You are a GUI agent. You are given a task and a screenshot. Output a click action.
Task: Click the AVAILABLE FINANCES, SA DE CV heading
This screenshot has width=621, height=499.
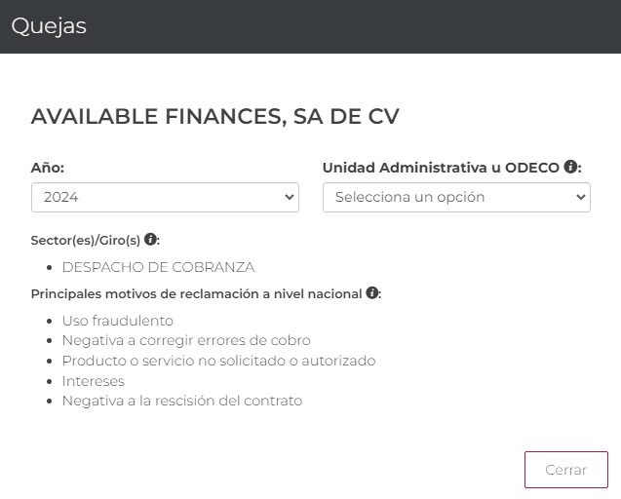[x=214, y=117]
